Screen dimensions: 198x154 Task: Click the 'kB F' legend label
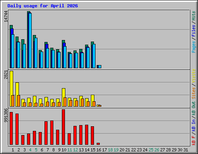click(x=194, y=141)
